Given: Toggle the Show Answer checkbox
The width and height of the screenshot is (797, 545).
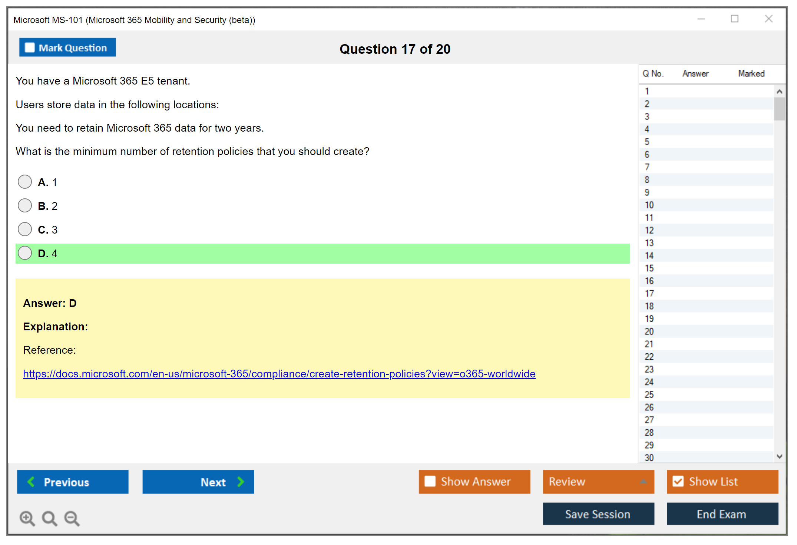Looking at the screenshot, I should point(430,481).
